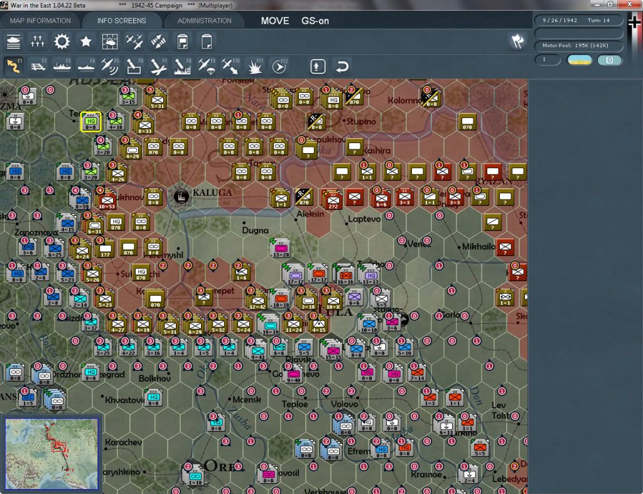Select the red unit labeled 18=18
Image resolution: width=643 pixels, height=494 pixels.
click(281, 299)
